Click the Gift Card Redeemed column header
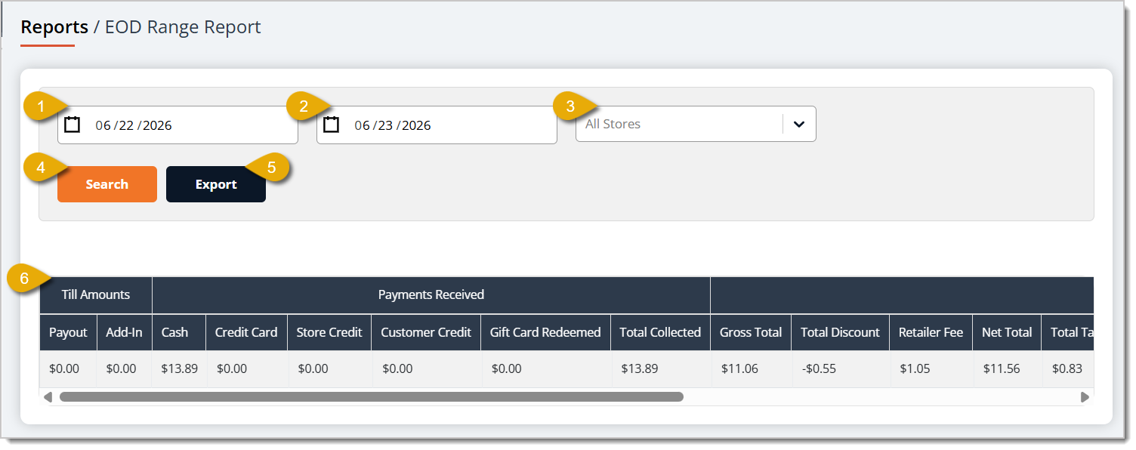 point(545,332)
